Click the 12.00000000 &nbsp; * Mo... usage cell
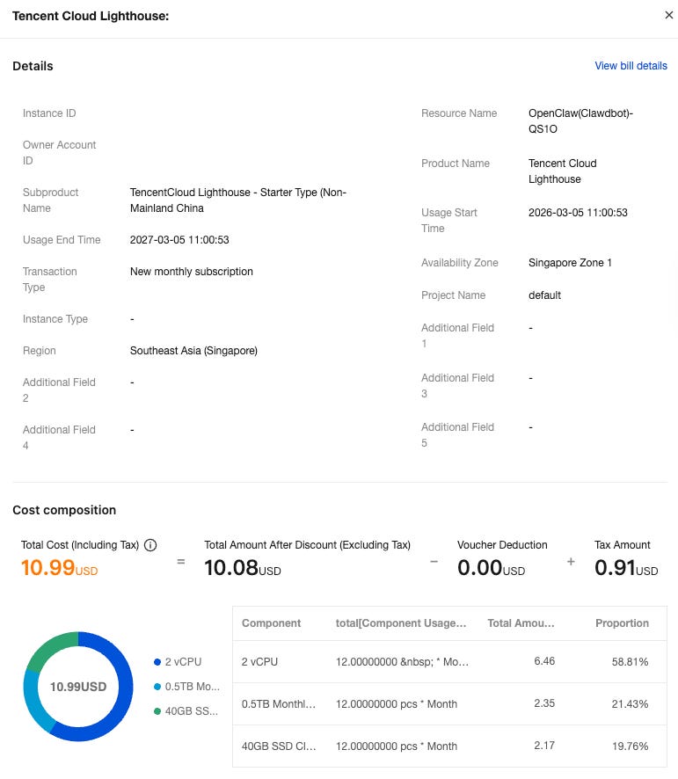Image resolution: width=678 pixels, height=779 pixels. [x=402, y=662]
